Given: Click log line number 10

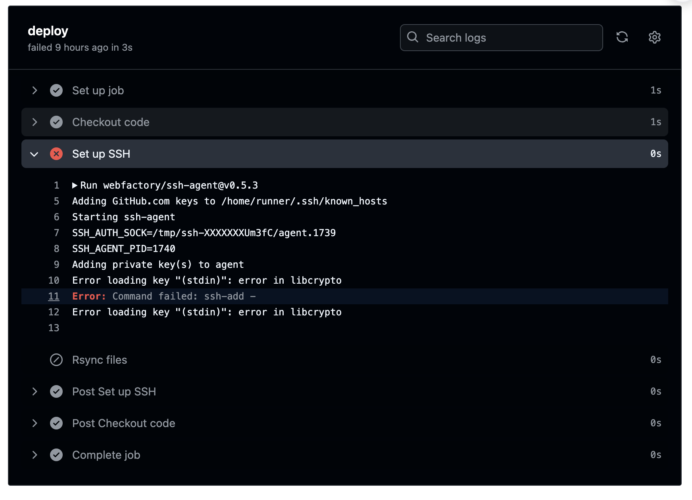Looking at the screenshot, I should (54, 281).
